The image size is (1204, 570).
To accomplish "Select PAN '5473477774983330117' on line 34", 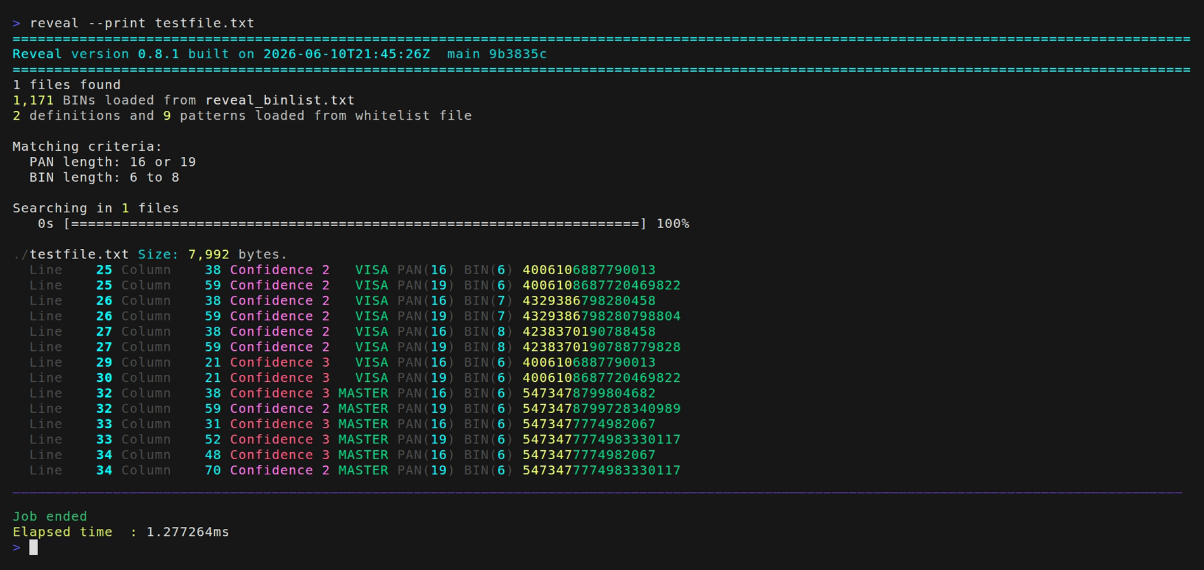I will click(x=601, y=471).
